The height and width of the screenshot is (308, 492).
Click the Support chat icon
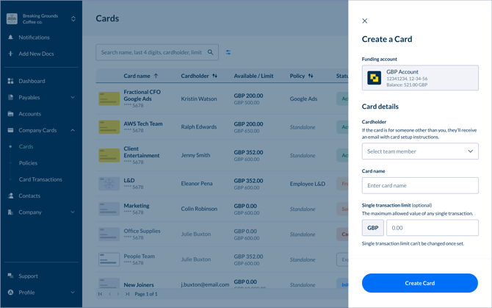pyautogui.click(x=10, y=276)
